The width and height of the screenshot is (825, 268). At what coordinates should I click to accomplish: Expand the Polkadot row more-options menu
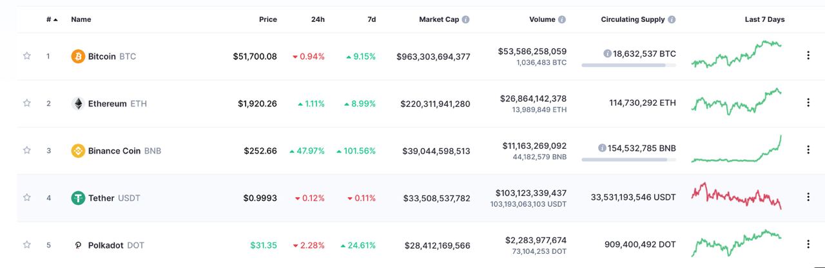click(x=808, y=244)
